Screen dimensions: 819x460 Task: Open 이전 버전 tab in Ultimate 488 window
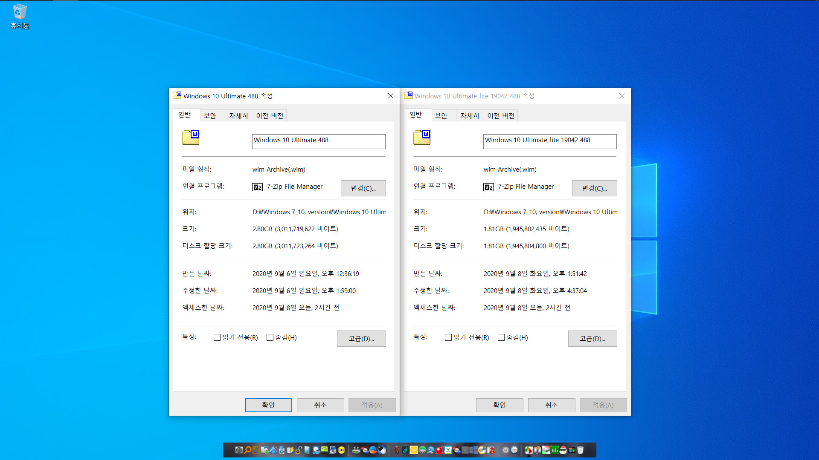270,115
